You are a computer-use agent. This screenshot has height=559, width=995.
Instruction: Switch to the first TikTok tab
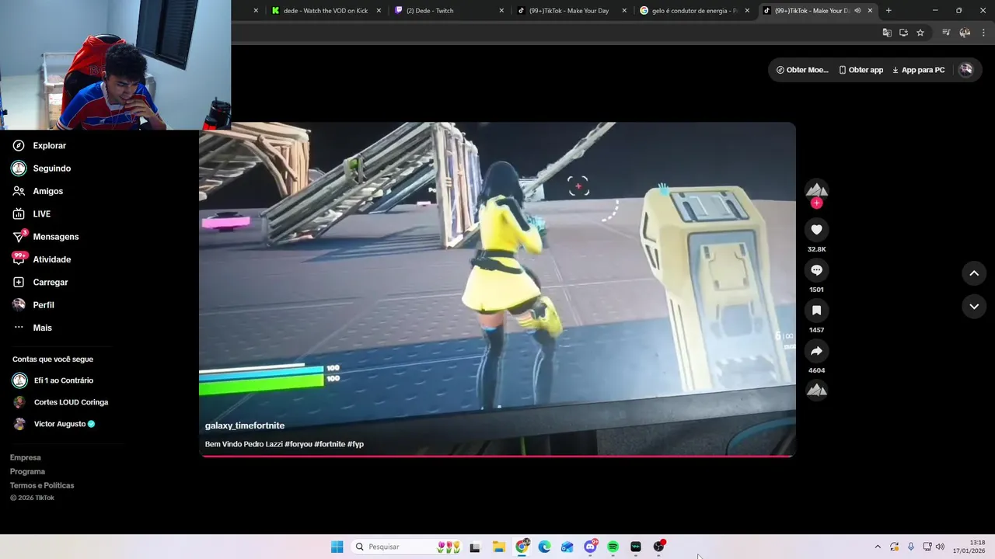571,11
